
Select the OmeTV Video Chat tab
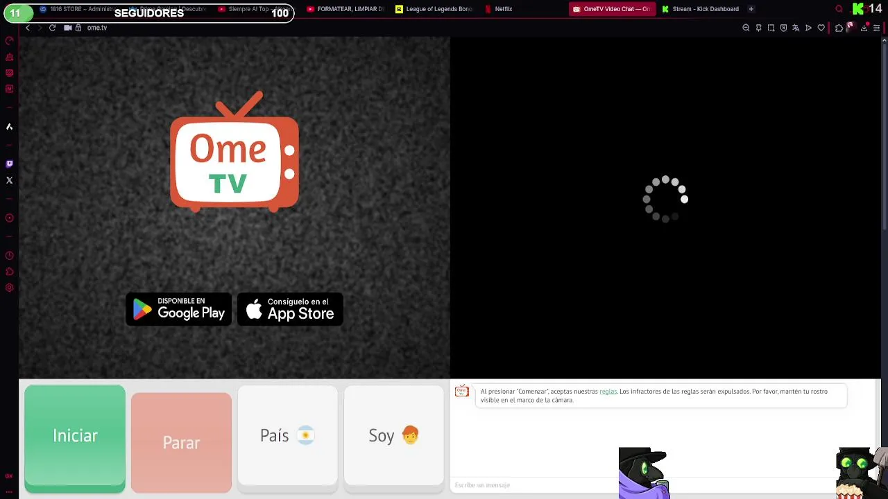612,9
